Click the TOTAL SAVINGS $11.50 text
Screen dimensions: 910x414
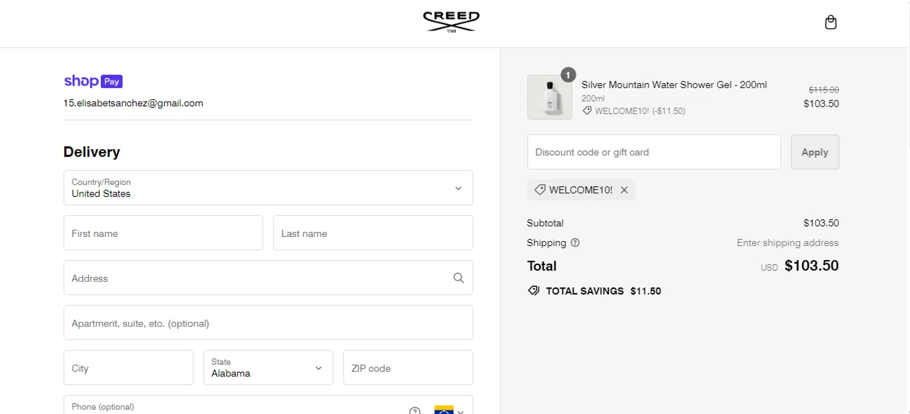click(x=604, y=291)
